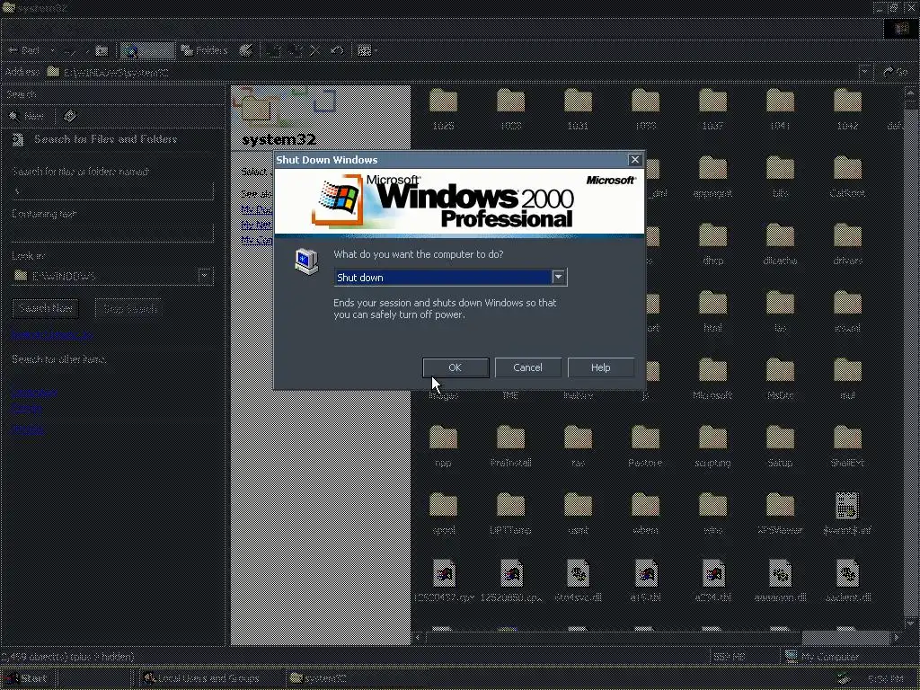Click the Up folder toolbar icon in Explorer

pos(102,50)
